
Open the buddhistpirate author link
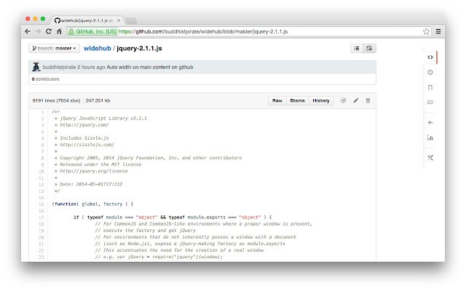[x=59, y=67]
